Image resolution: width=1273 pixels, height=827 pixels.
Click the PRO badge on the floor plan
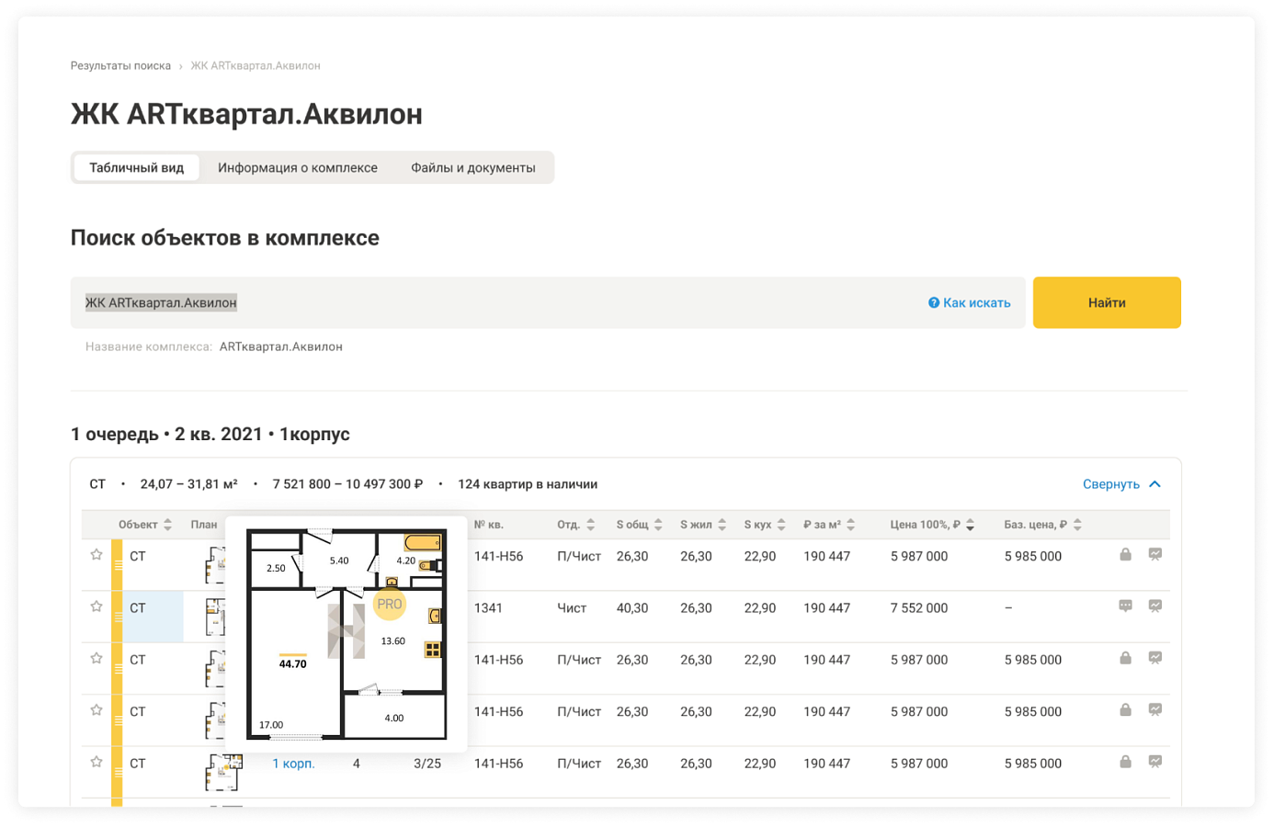coord(390,604)
